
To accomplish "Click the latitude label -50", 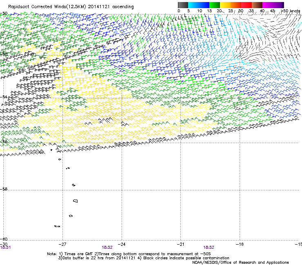I will click(x=4, y=13).
